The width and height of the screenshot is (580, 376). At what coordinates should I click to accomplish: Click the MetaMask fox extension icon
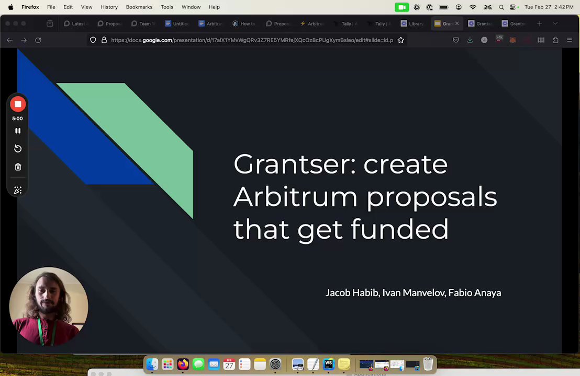pos(512,40)
